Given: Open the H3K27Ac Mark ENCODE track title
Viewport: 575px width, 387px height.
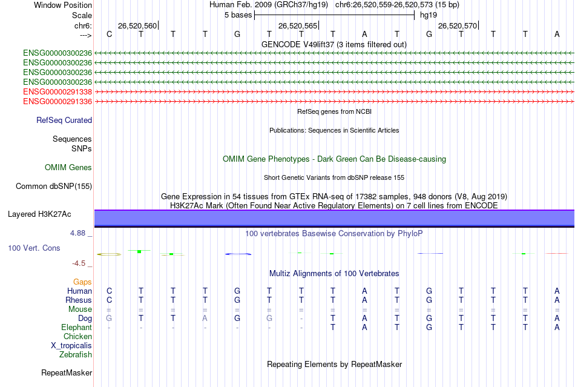Looking at the screenshot, I should click(334, 205).
